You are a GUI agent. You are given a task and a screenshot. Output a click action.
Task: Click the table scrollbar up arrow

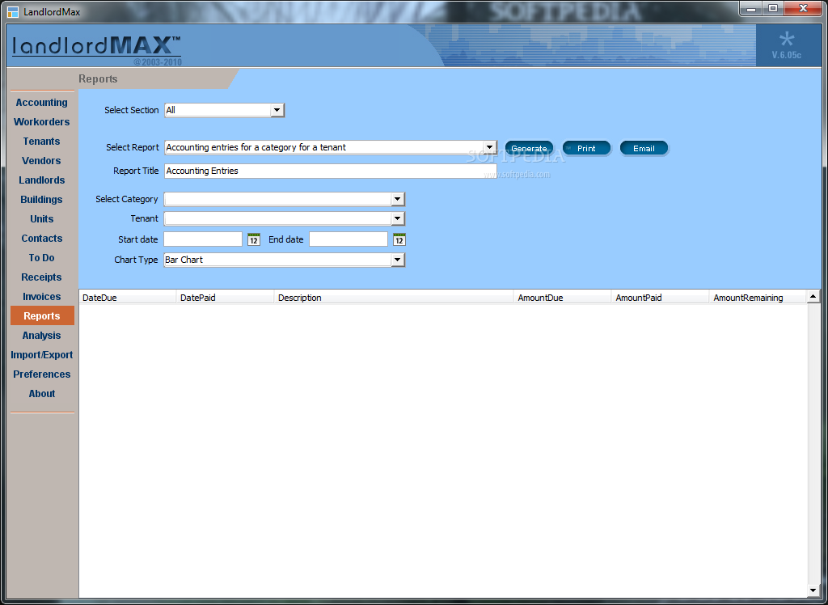point(813,296)
